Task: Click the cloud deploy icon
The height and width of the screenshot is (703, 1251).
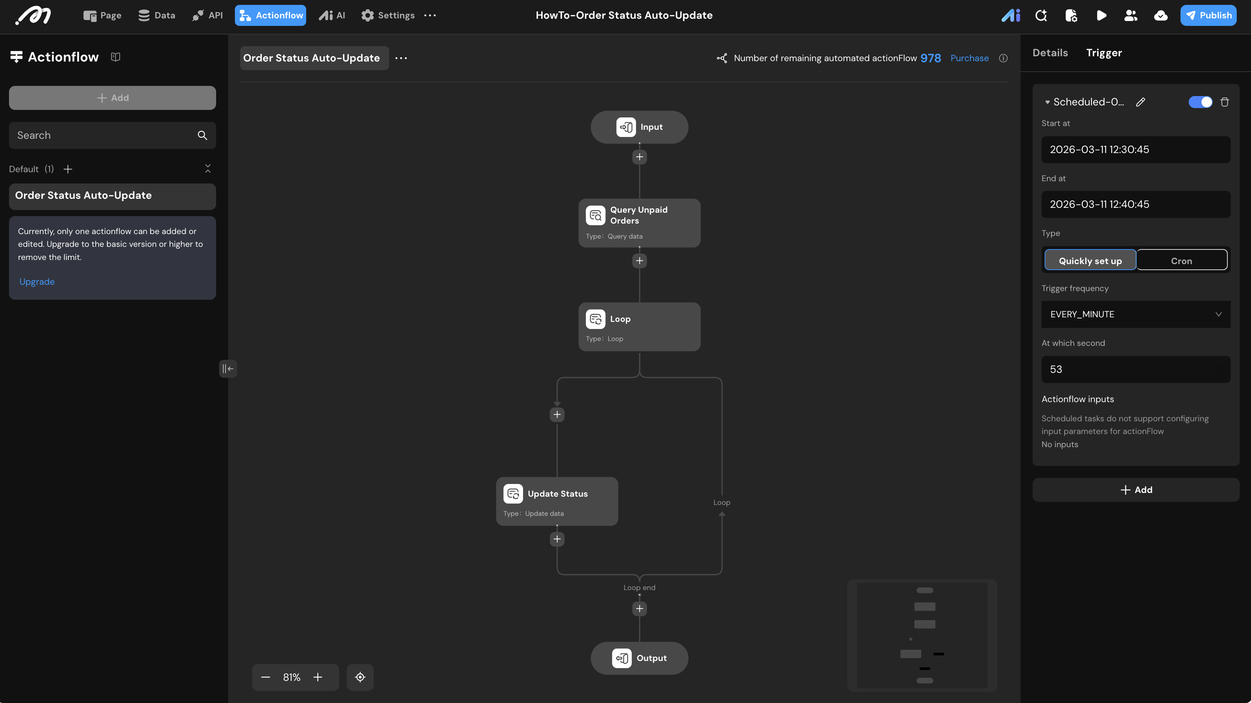Action: (x=1161, y=15)
